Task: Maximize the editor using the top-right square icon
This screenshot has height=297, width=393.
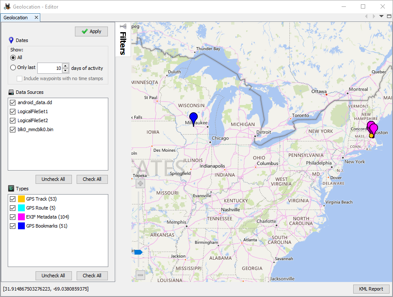Action: (389, 16)
